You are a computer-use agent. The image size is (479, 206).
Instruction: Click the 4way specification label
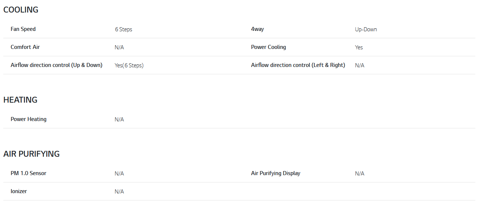257,29
